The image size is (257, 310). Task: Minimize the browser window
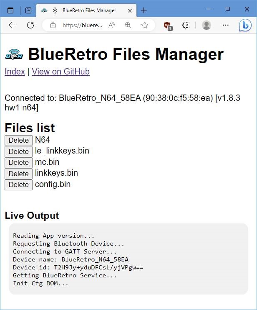(x=209, y=9)
